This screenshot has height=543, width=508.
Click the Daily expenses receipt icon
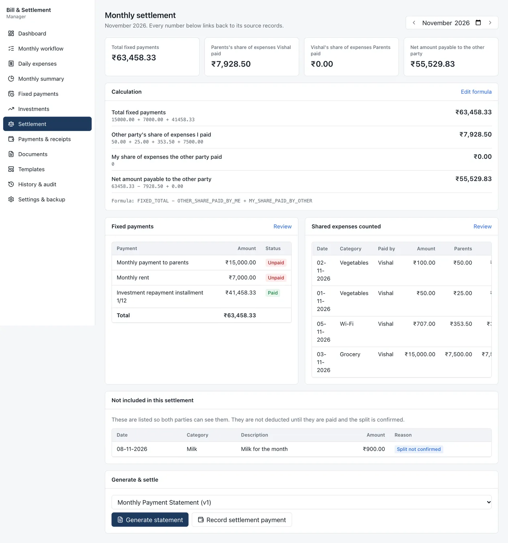(11, 64)
